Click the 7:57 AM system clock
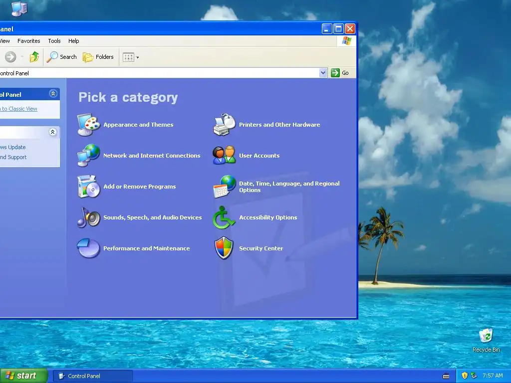The height and width of the screenshot is (383, 511). pos(493,376)
